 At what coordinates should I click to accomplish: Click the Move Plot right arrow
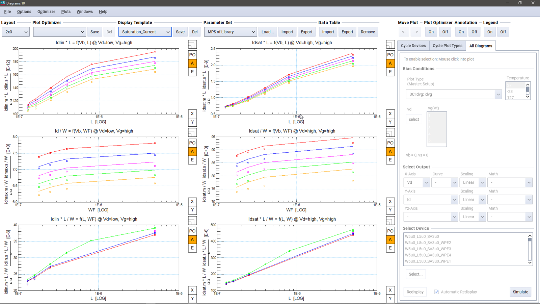416,32
